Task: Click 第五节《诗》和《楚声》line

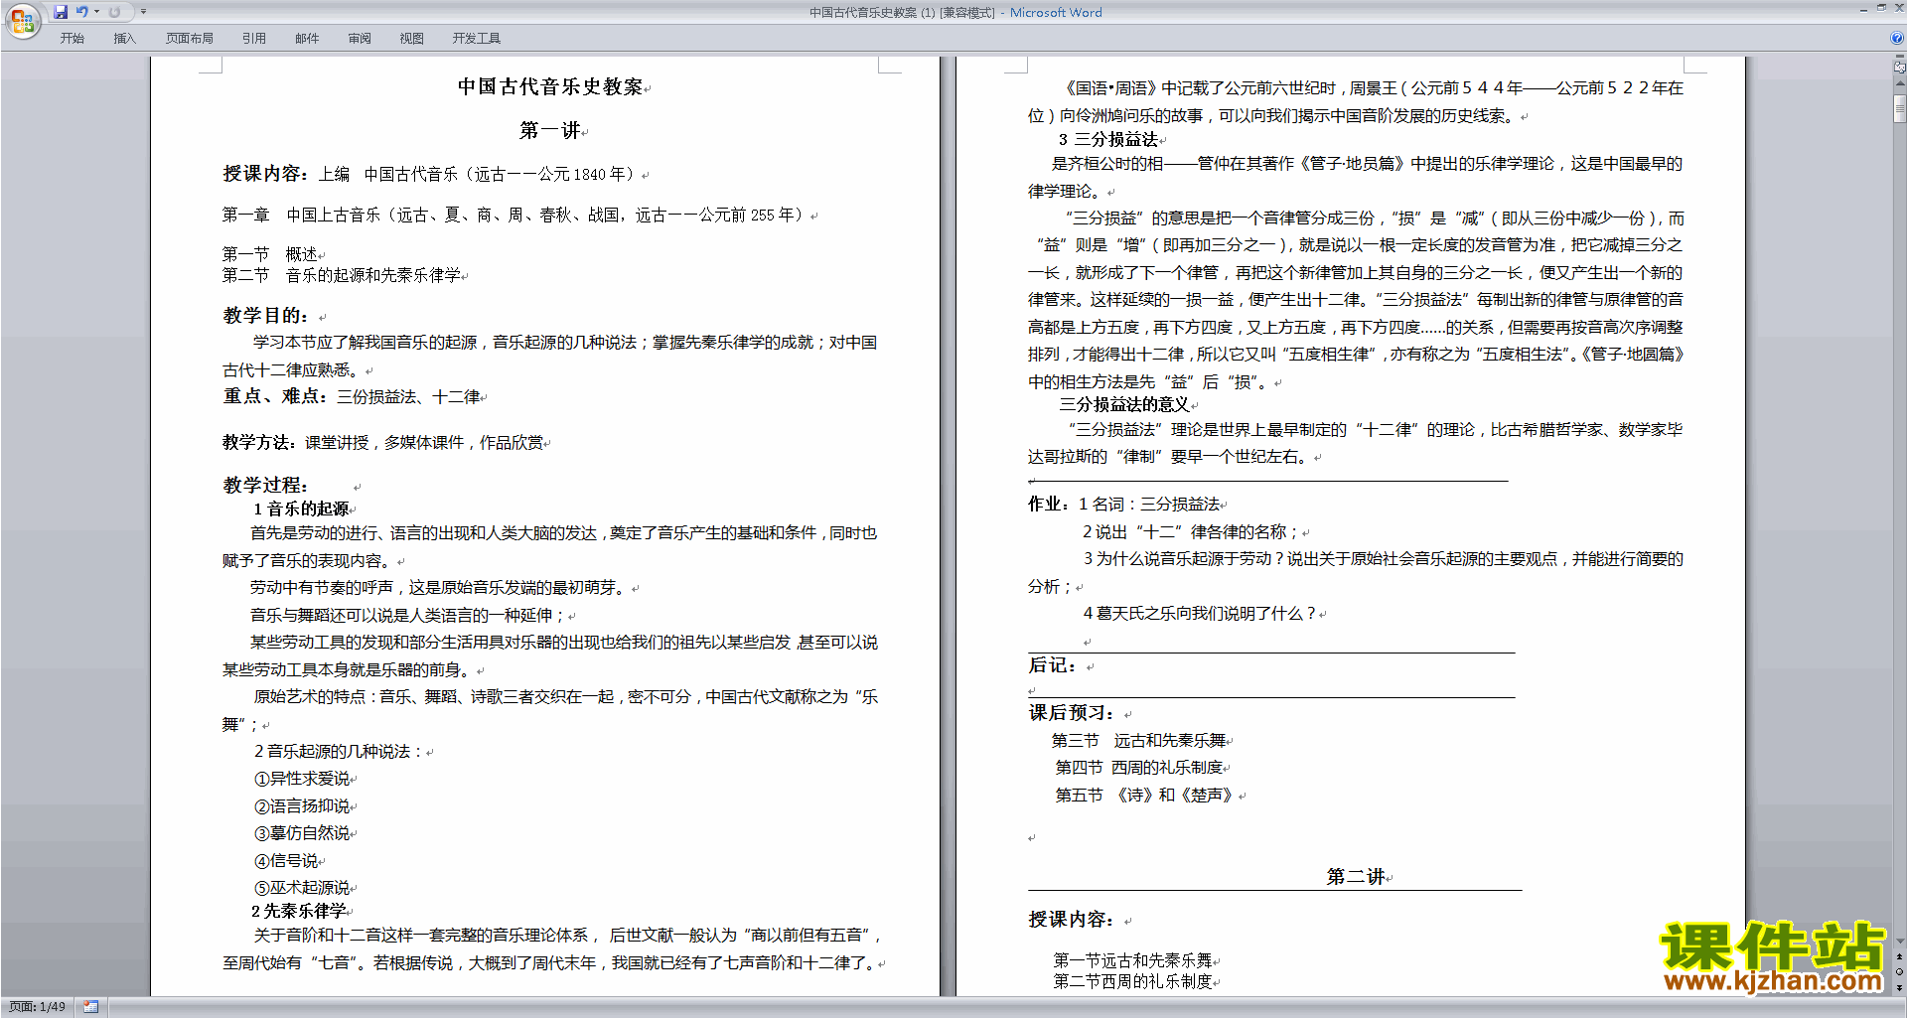Action: tap(1145, 796)
